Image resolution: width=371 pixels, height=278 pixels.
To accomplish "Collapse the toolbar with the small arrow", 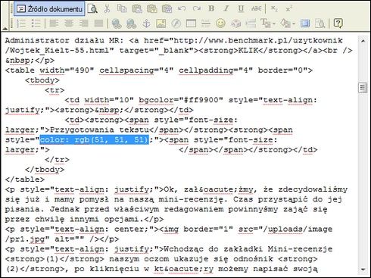I will click(5, 28).
